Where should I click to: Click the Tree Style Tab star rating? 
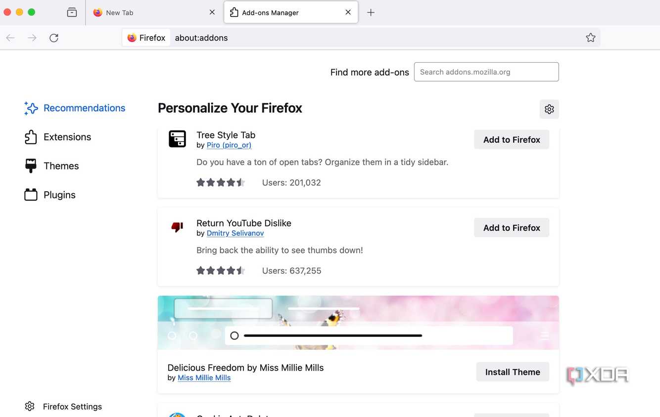click(221, 182)
